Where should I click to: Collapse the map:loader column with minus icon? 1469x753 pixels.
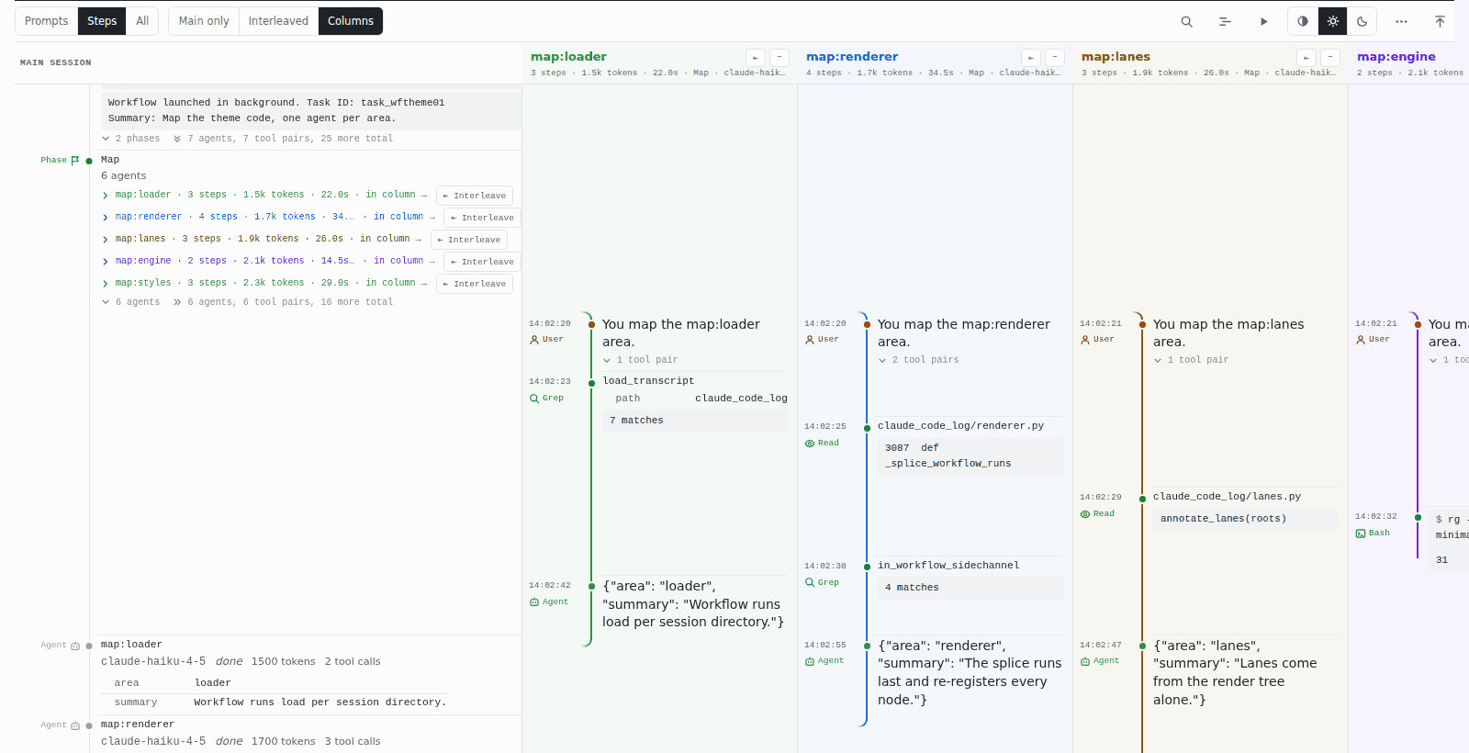click(x=779, y=57)
